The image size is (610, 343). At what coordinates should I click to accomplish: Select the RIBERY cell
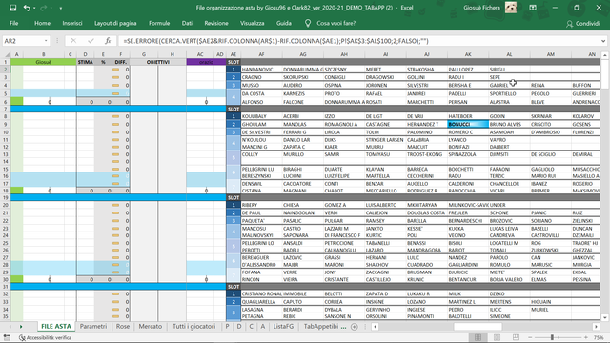pyautogui.click(x=261, y=205)
